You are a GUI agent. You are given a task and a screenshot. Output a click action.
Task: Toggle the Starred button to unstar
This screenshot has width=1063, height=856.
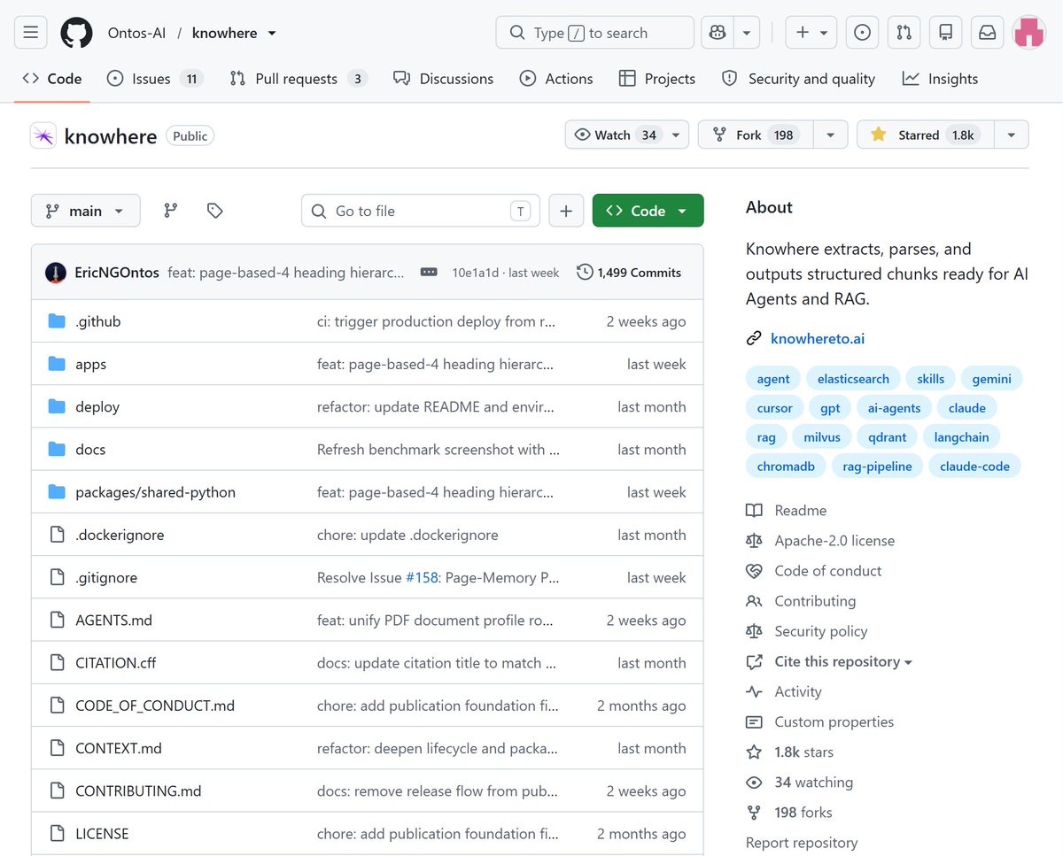point(926,135)
